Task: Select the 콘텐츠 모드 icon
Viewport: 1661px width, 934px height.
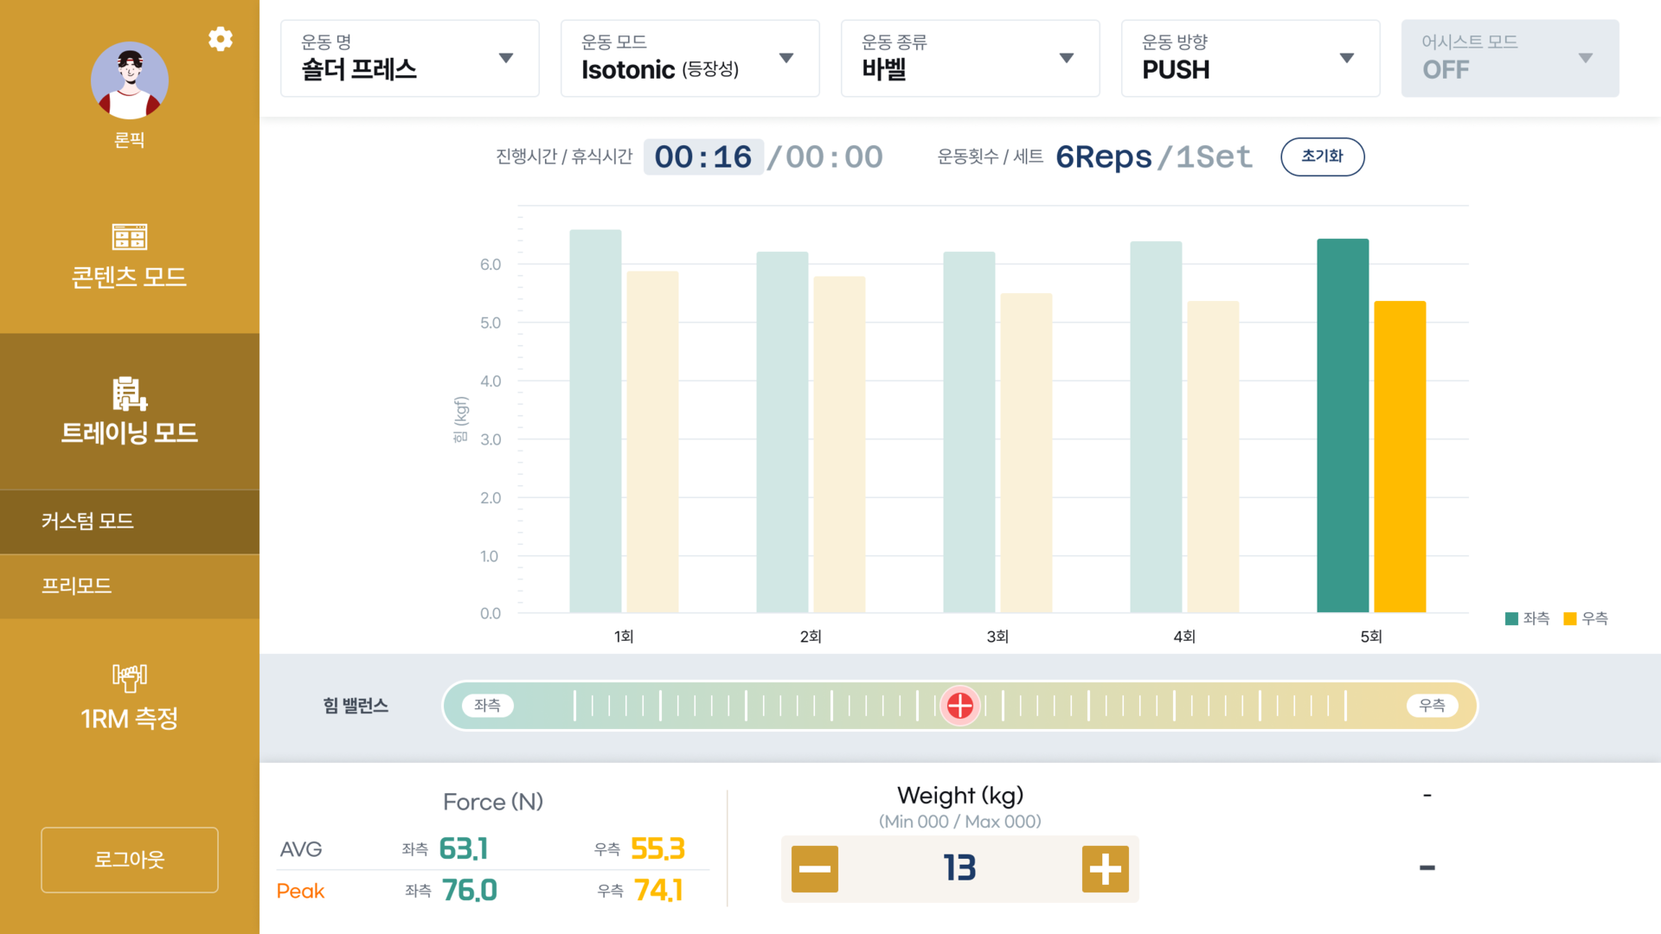Action: pos(130,236)
